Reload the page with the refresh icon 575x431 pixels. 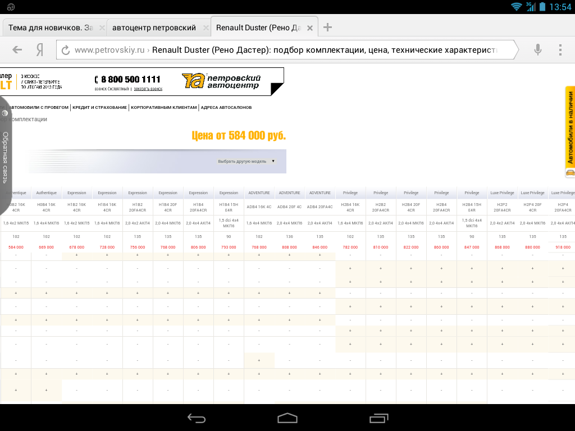click(x=66, y=50)
